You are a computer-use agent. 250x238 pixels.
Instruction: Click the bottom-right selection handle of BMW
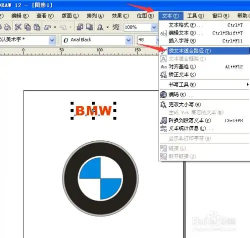(115, 118)
